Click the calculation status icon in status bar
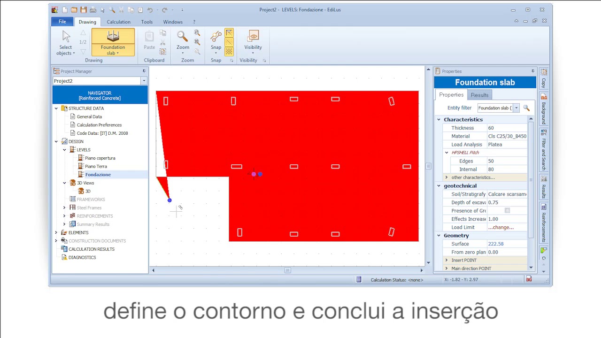Viewport: 601px width, 338px height. click(359, 280)
